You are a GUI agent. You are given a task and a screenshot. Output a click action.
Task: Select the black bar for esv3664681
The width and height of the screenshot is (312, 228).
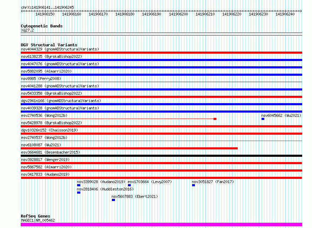coord(161,156)
